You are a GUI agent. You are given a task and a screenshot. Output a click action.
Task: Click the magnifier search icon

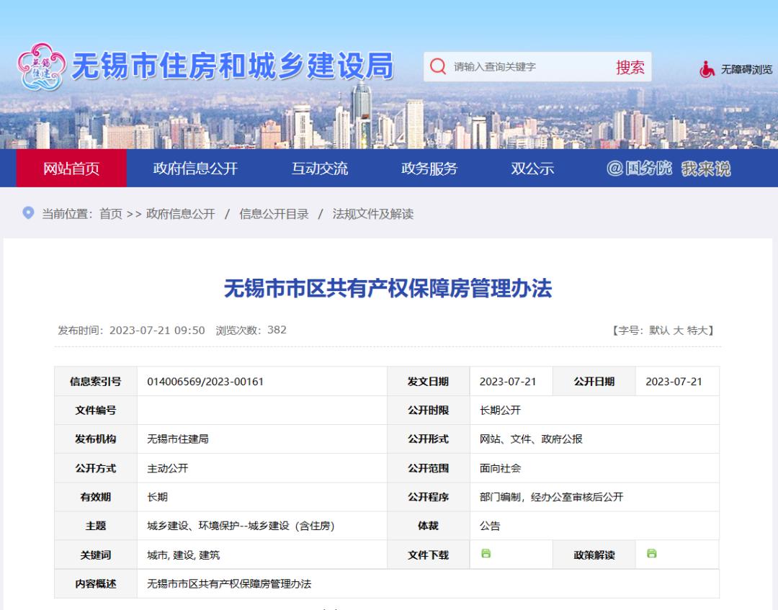(437, 67)
